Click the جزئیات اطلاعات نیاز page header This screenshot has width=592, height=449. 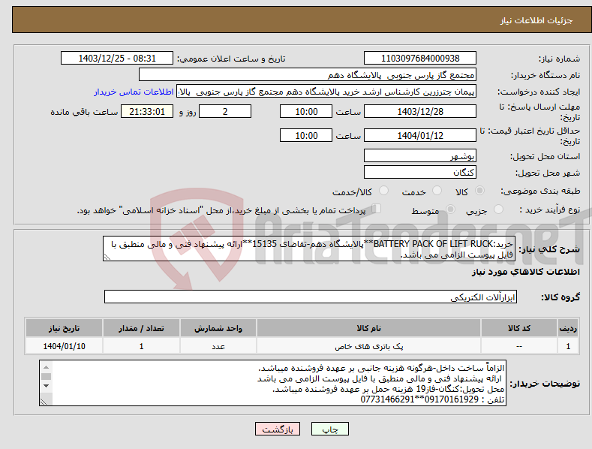[x=536, y=20]
